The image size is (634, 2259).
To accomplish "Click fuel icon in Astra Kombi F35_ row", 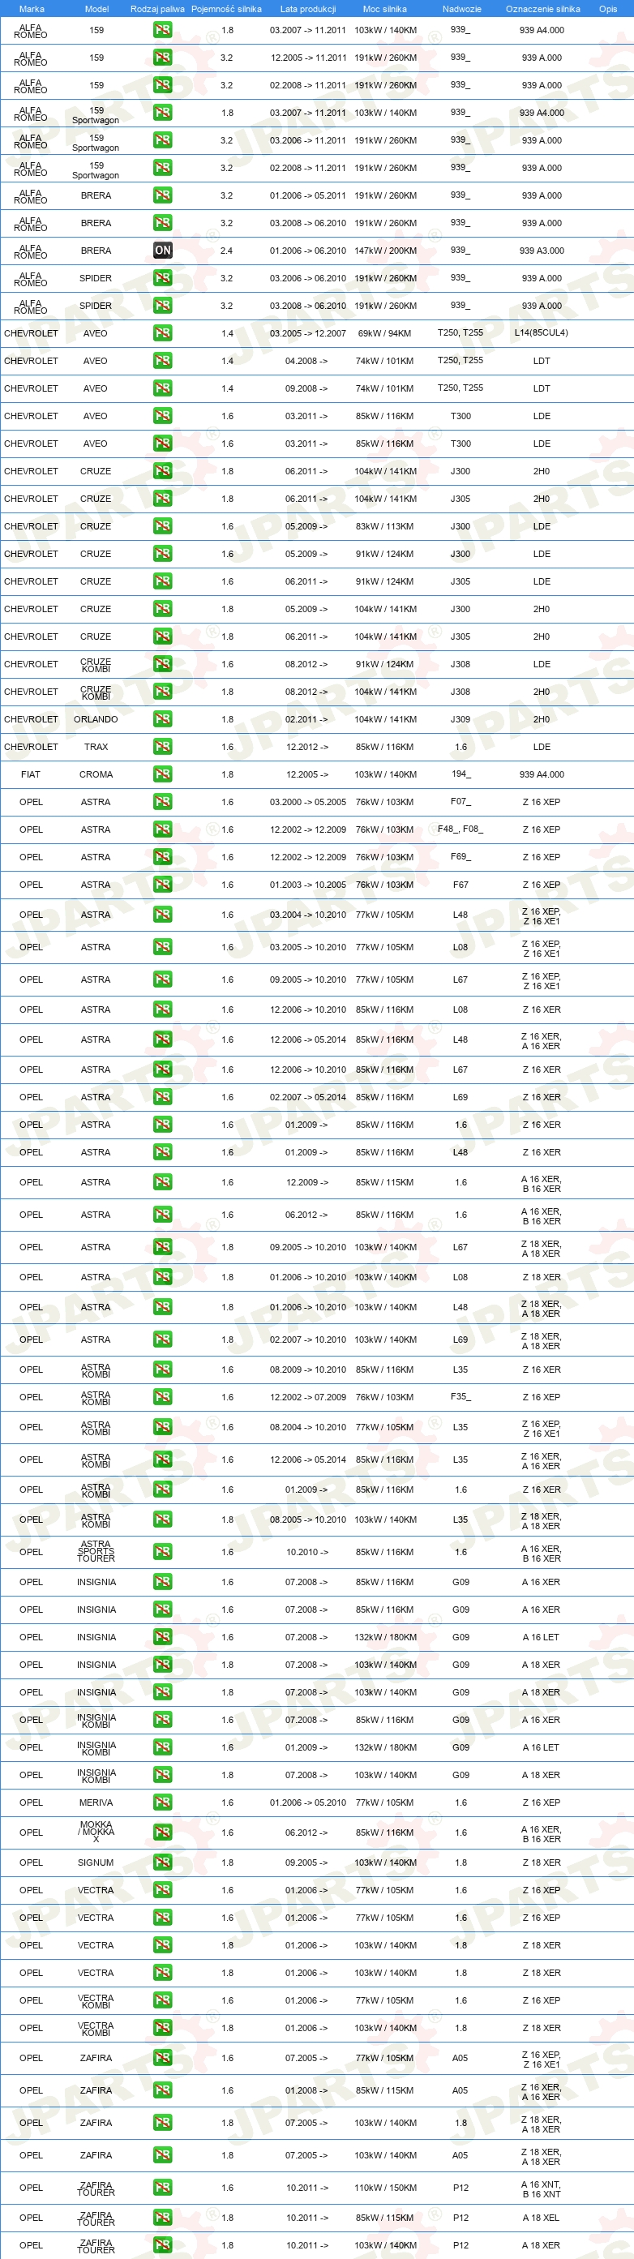I will point(162,1397).
